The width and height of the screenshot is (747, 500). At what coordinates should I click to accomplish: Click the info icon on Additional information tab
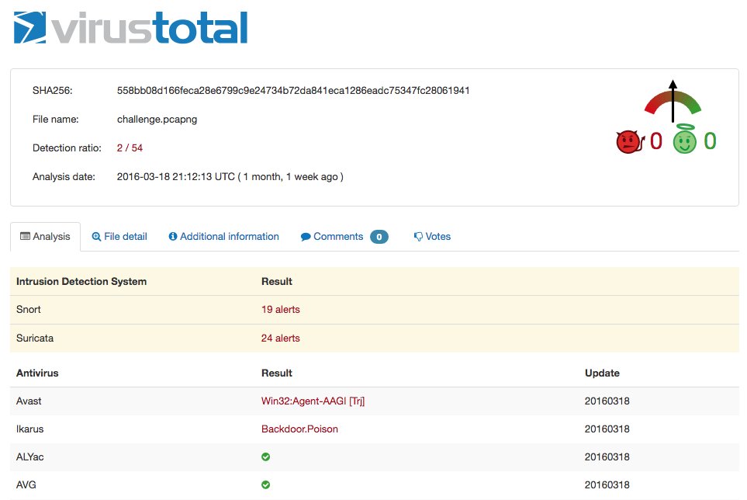point(173,237)
